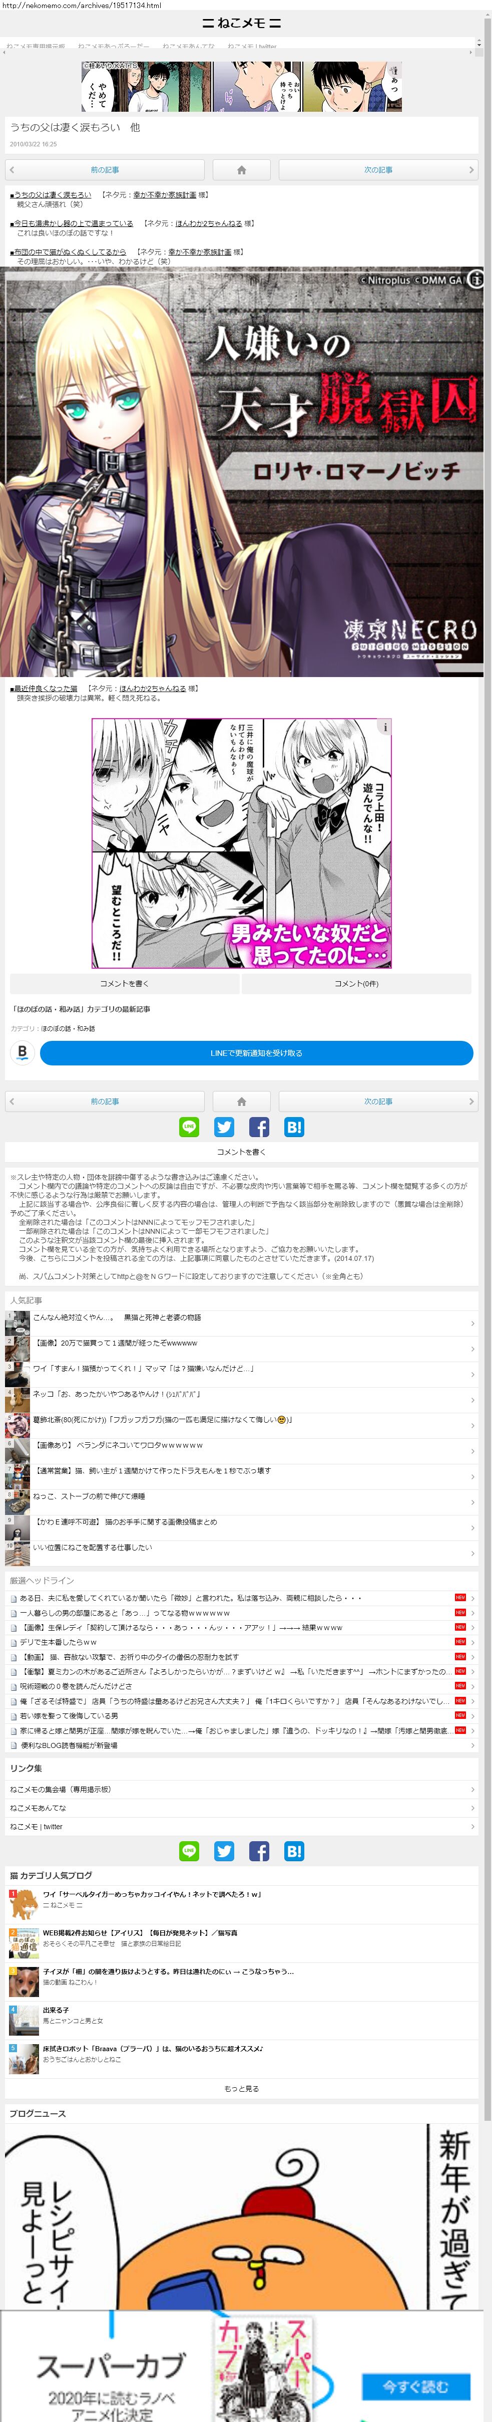The height and width of the screenshot is (2422, 492).
Task: Go to 次の記事 at the top of the article
Action: (377, 170)
